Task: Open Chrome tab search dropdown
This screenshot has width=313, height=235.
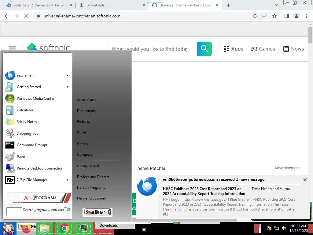Action: point(276,6)
